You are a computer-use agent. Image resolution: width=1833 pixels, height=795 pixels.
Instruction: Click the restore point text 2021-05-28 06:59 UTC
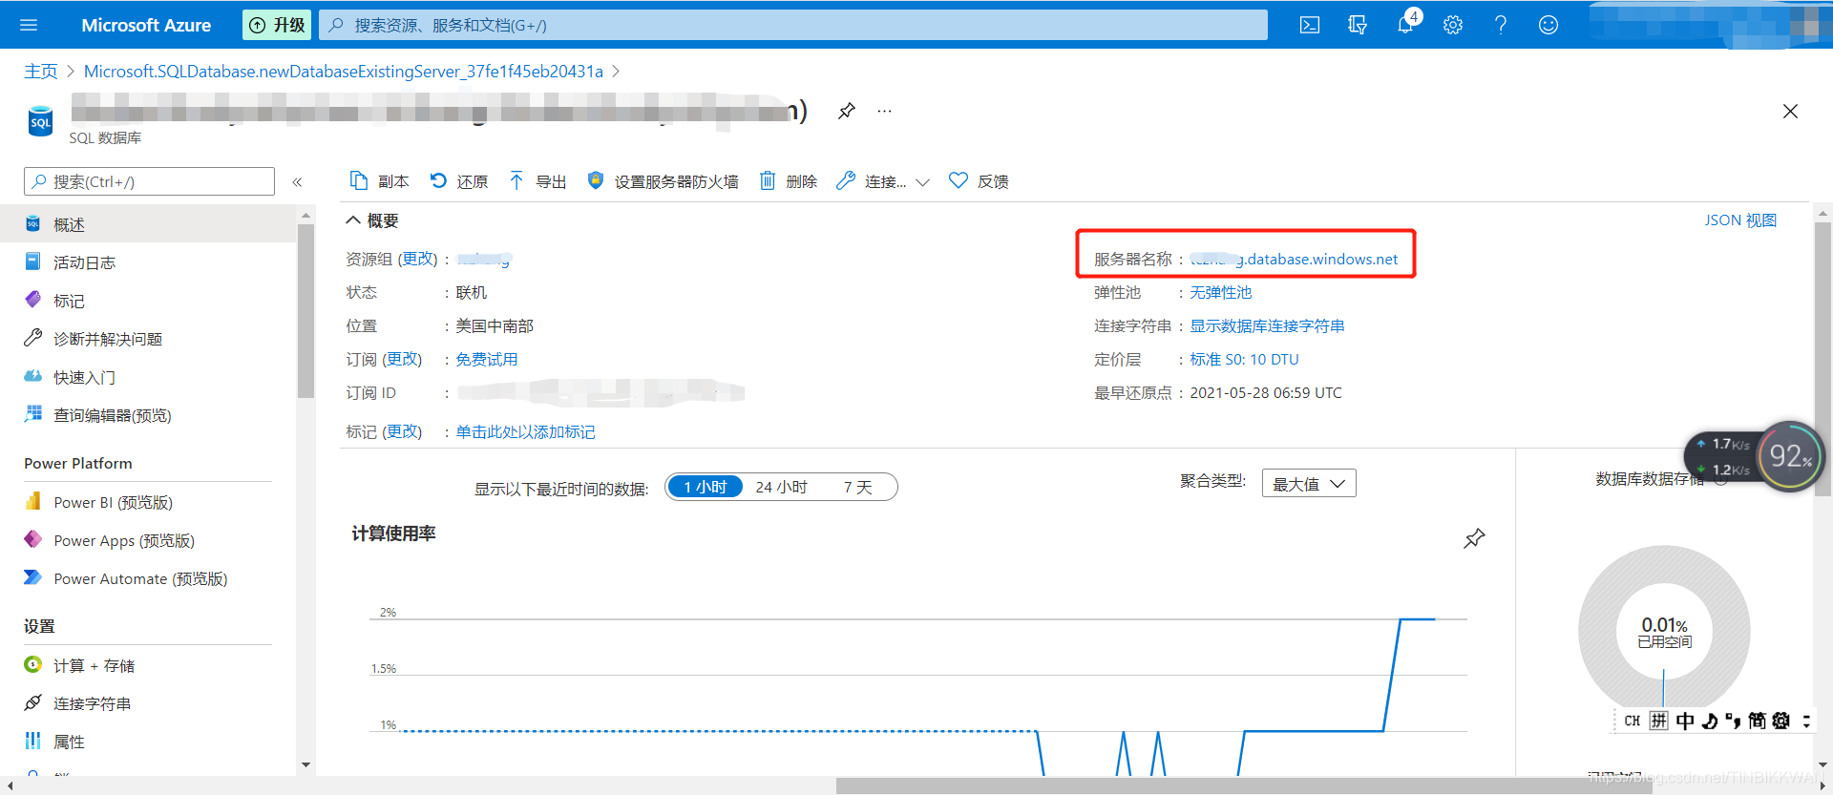coord(1266,392)
